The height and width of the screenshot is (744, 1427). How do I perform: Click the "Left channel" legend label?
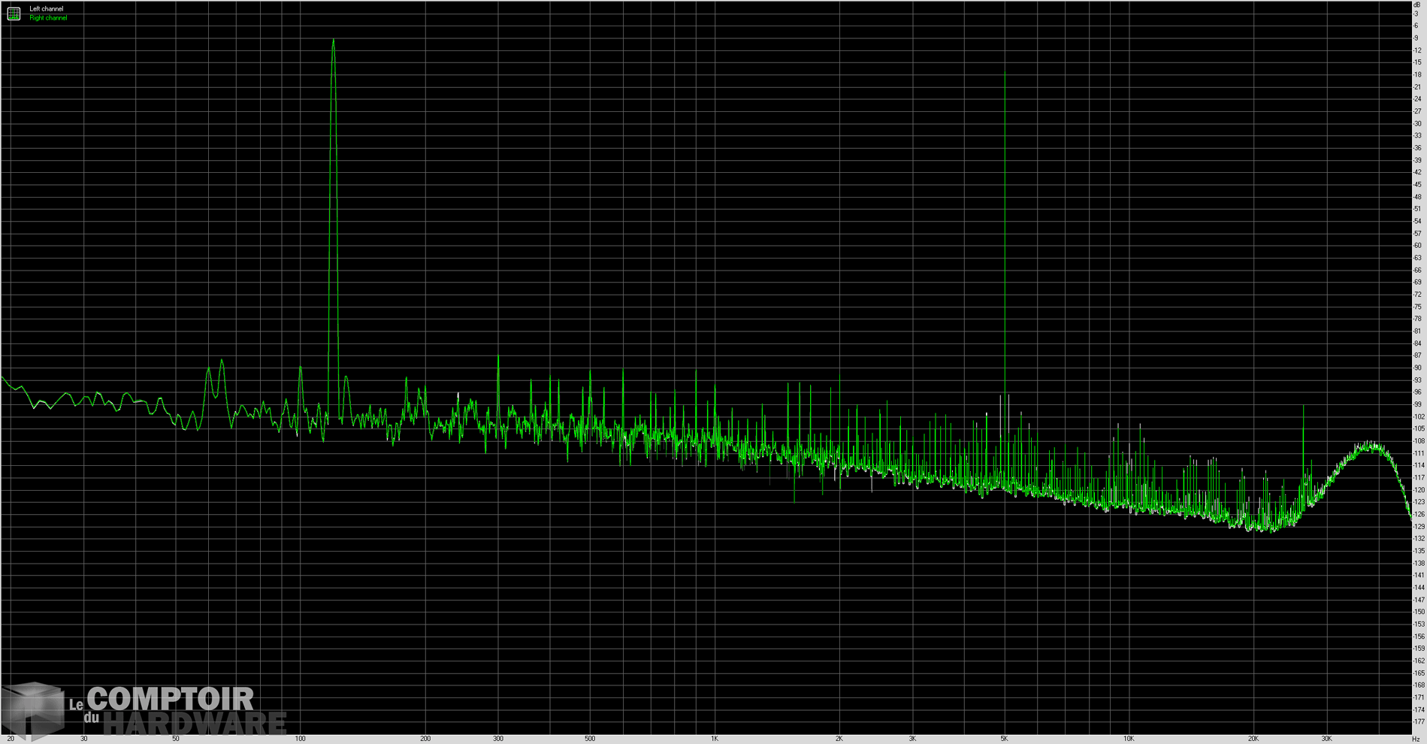(x=47, y=9)
